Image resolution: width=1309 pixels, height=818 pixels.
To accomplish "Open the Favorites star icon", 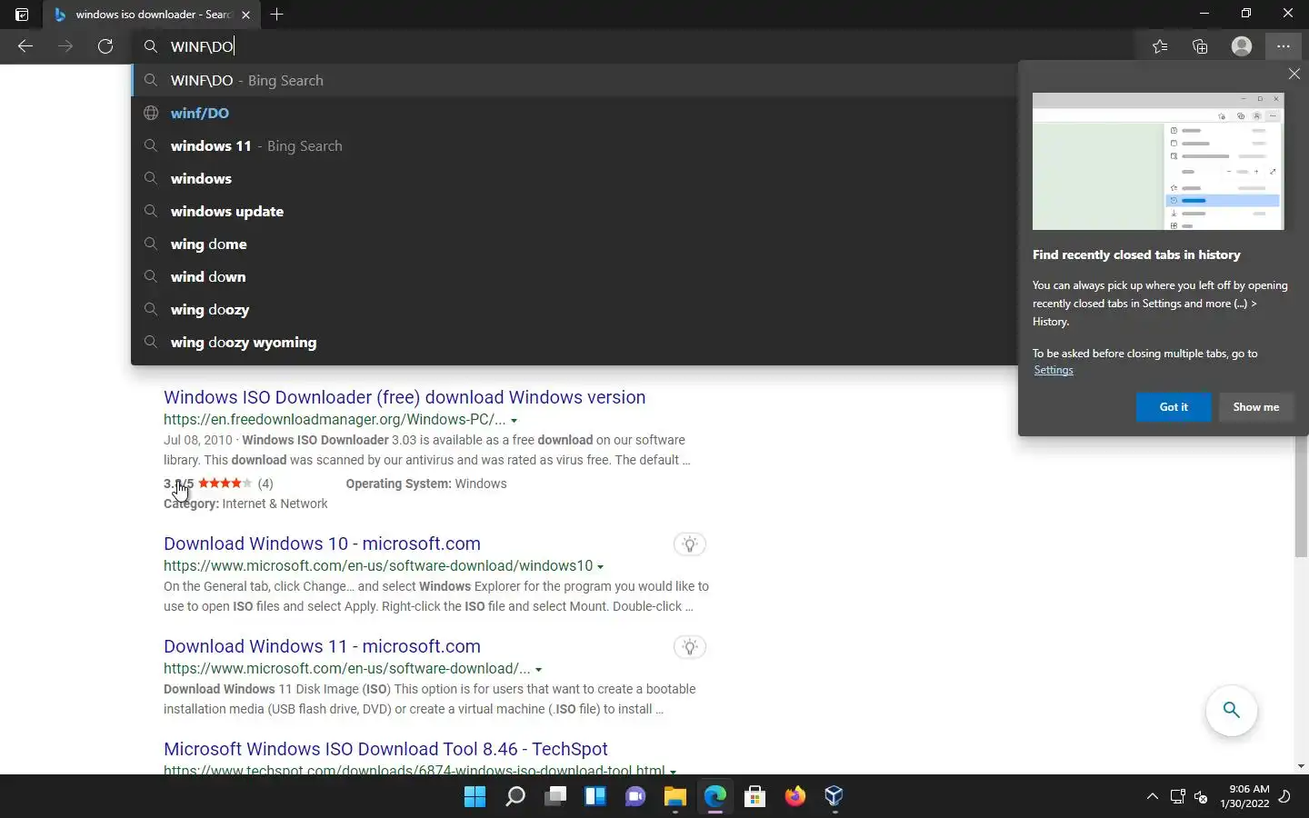I will point(1160,46).
